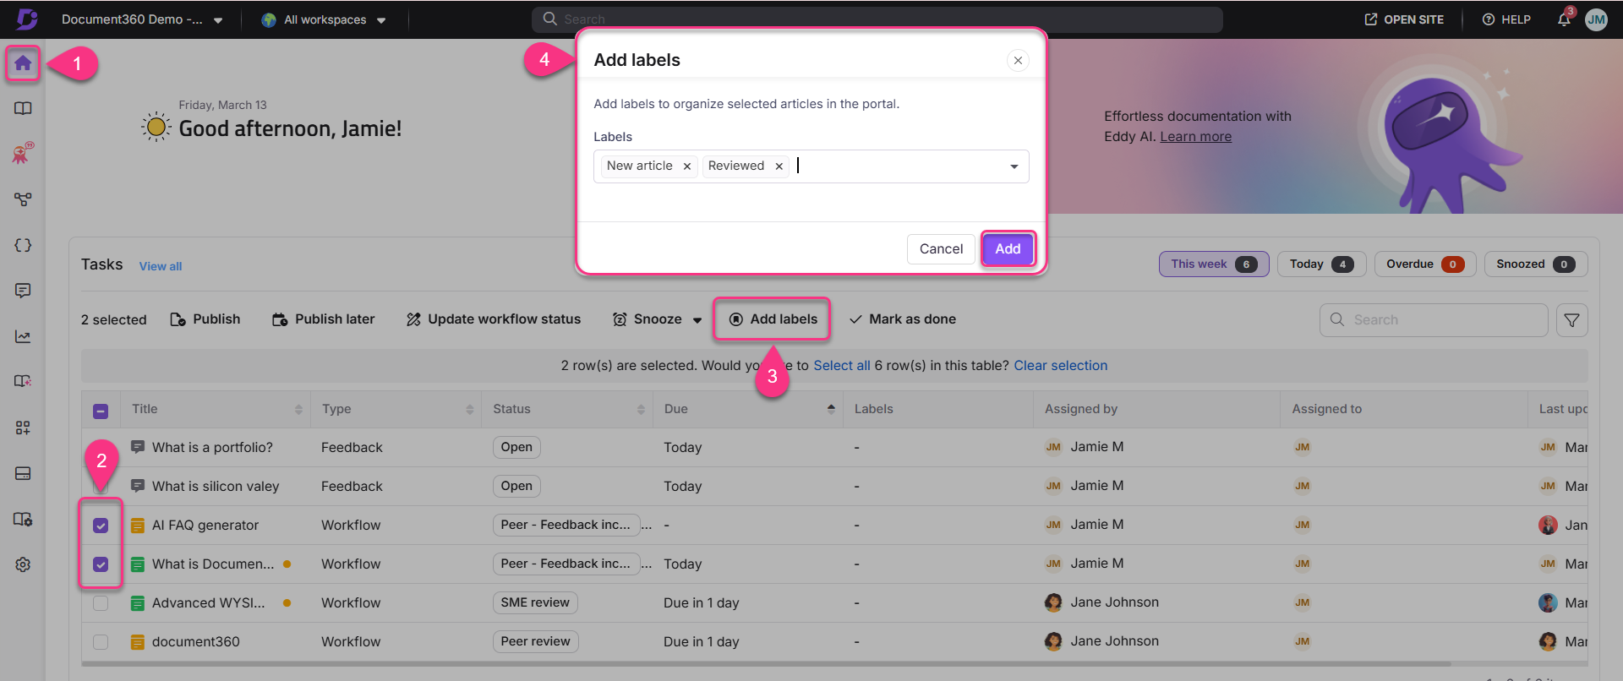Open the workflow tree icon in sidebar
This screenshot has height=681, width=1623.
pyautogui.click(x=23, y=199)
